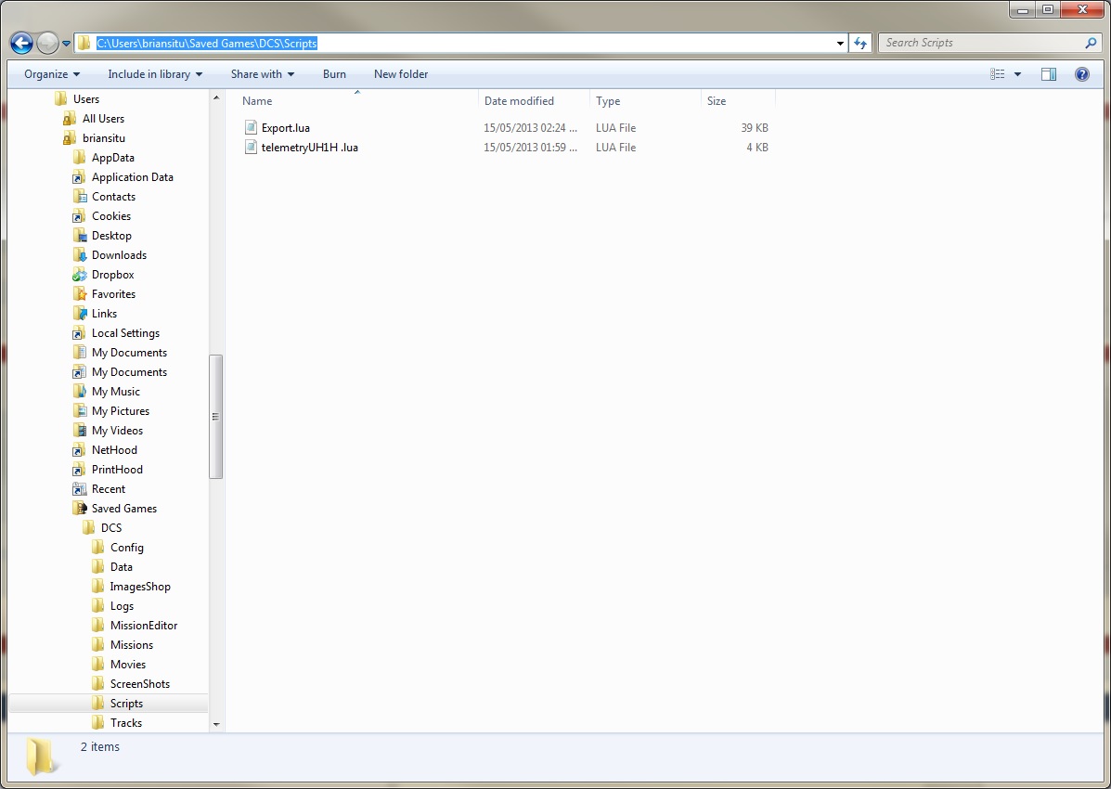1111x789 pixels.
Task: Open the ScreenShots folder
Action: [139, 684]
